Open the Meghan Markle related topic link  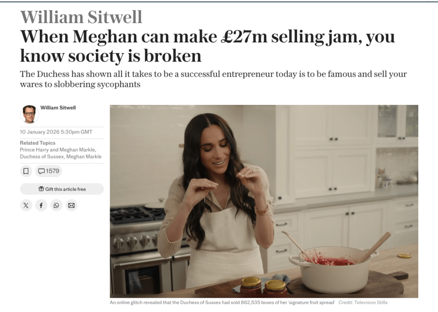(84, 157)
